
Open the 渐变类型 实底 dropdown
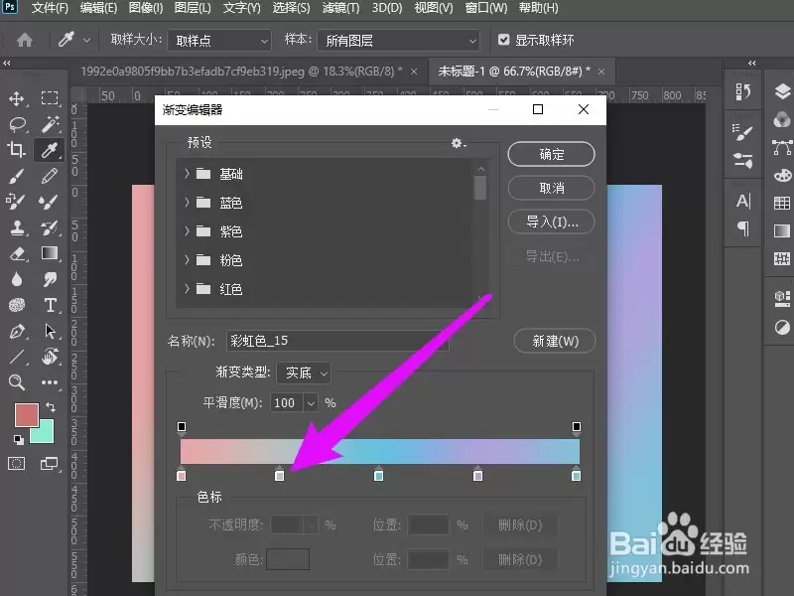click(x=304, y=373)
